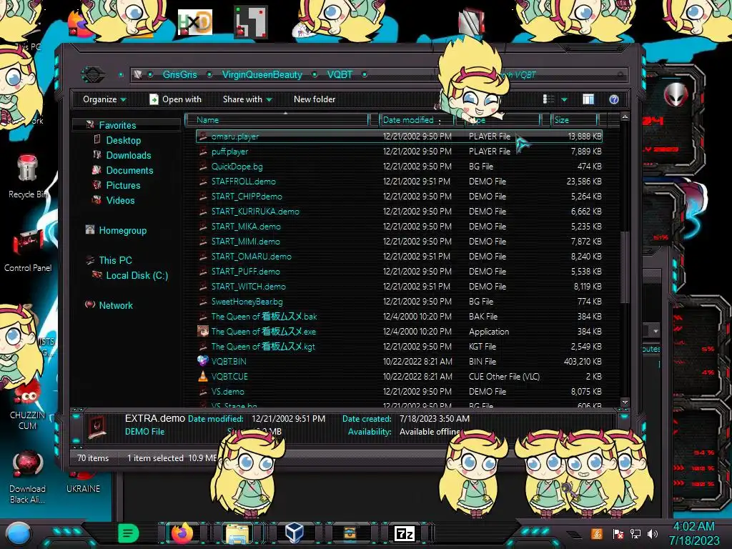Viewport: 732px width, 549px height.
Task: Click the Open with button
Action: point(176,99)
